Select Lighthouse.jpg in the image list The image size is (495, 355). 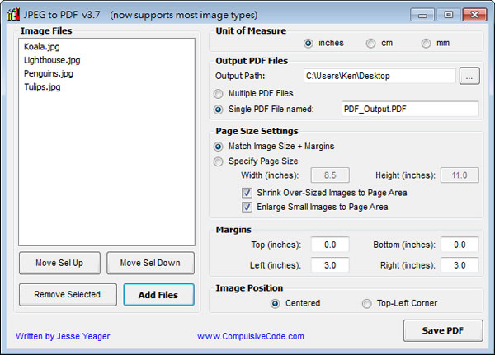coord(52,60)
